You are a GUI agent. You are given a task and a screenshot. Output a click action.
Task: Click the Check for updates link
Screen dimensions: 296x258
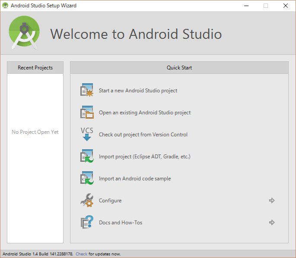(81, 254)
